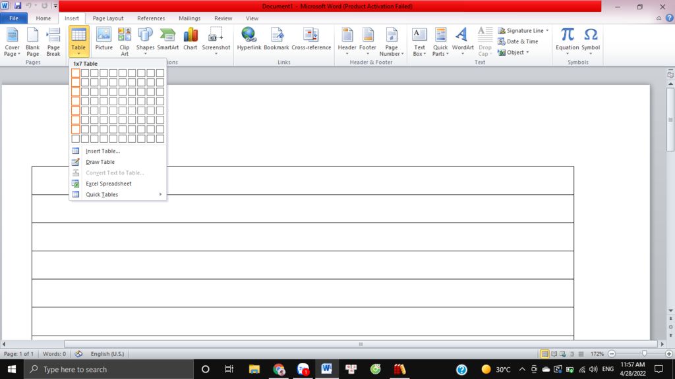Open the Header gallery

click(x=347, y=41)
